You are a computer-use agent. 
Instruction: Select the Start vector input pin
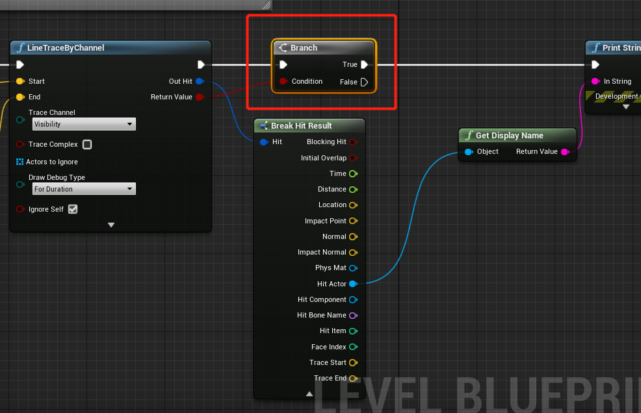20,81
